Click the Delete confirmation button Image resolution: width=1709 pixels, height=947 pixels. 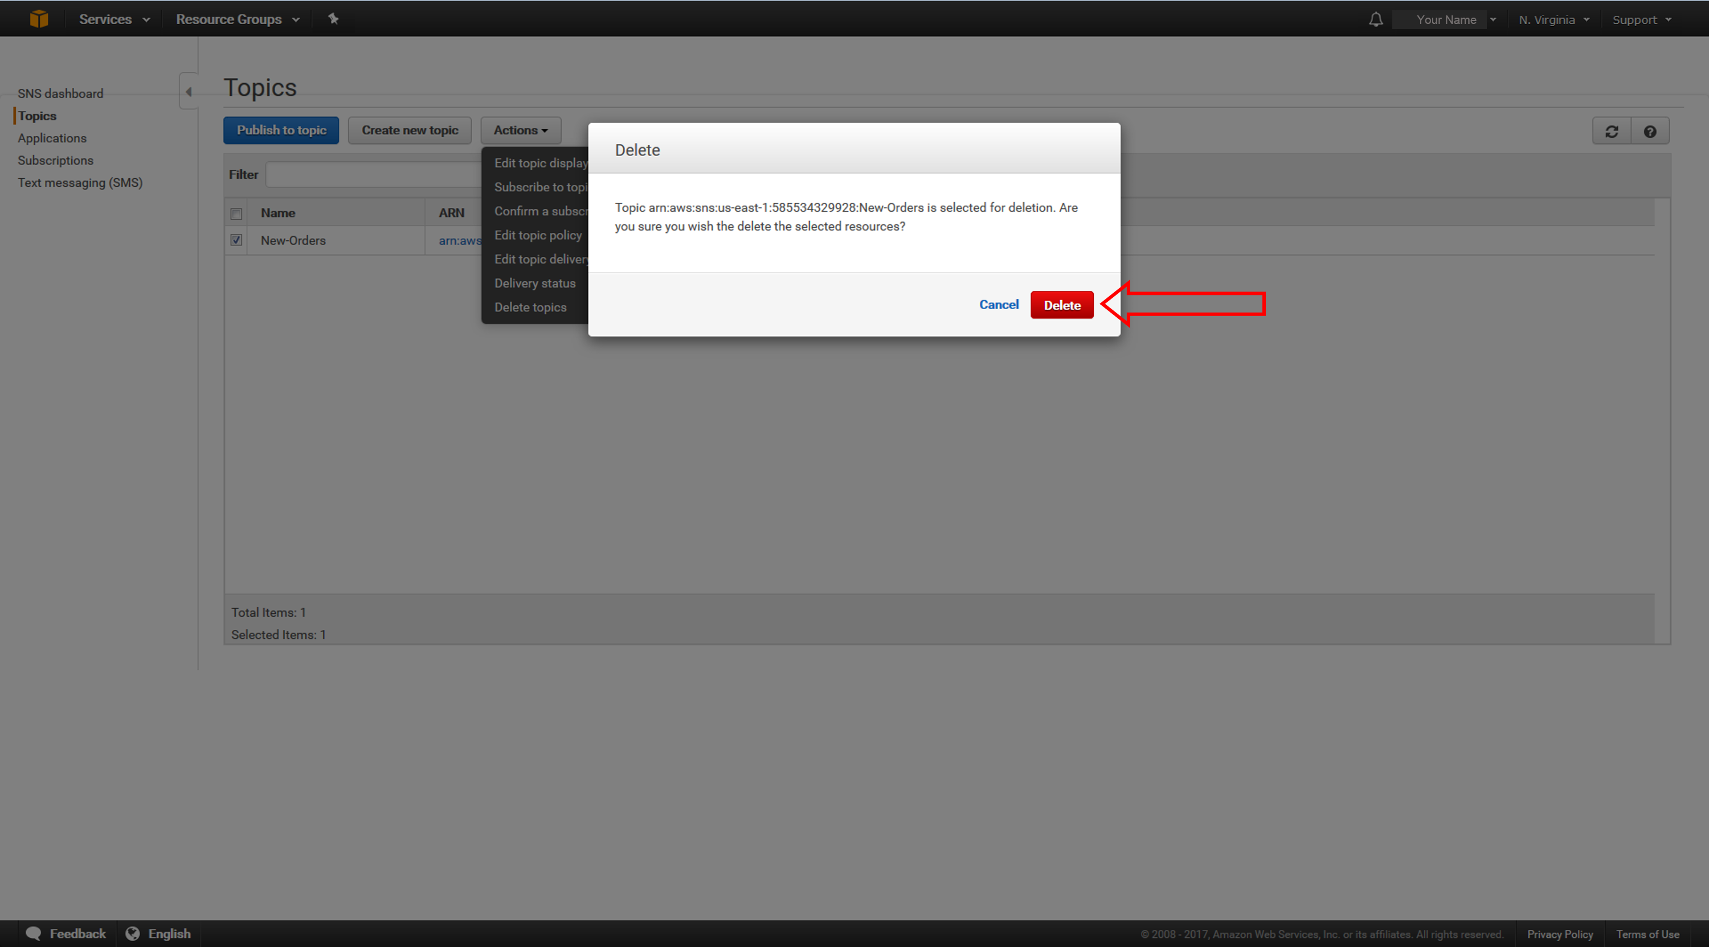[1060, 305]
